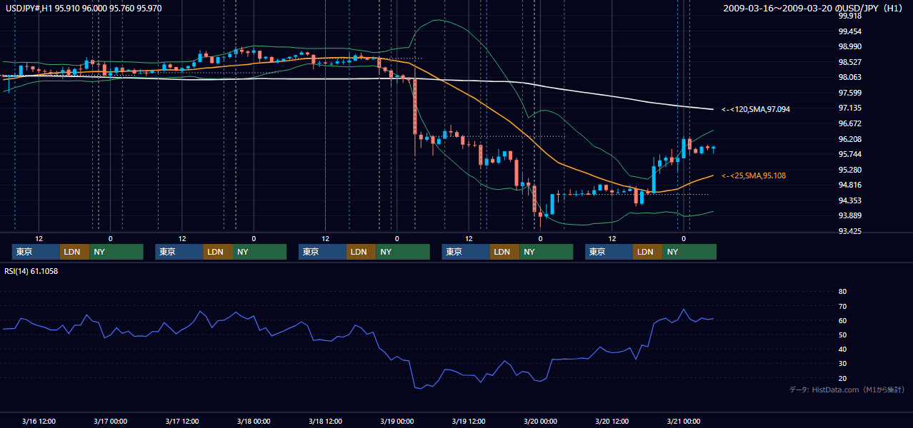This screenshot has width=913, height=428.
Task: Click the 120 SMA 97.094 label
Action: pos(756,109)
